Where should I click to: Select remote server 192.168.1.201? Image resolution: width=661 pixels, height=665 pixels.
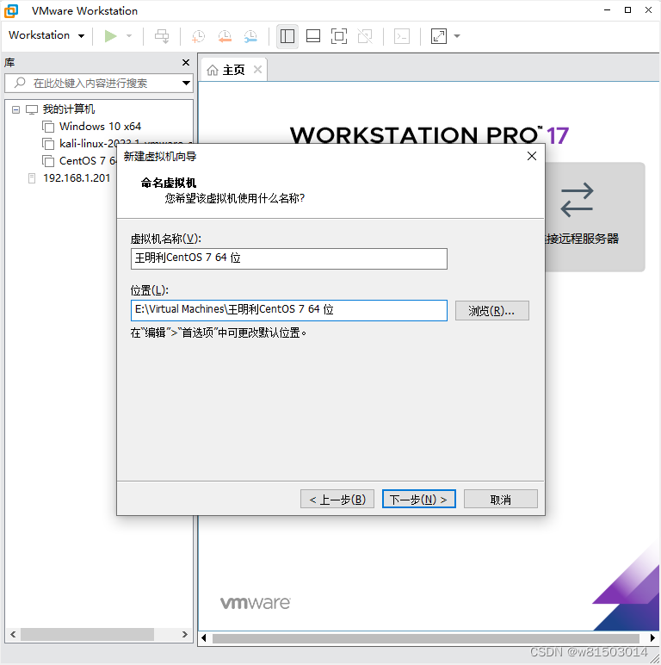(x=77, y=178)
